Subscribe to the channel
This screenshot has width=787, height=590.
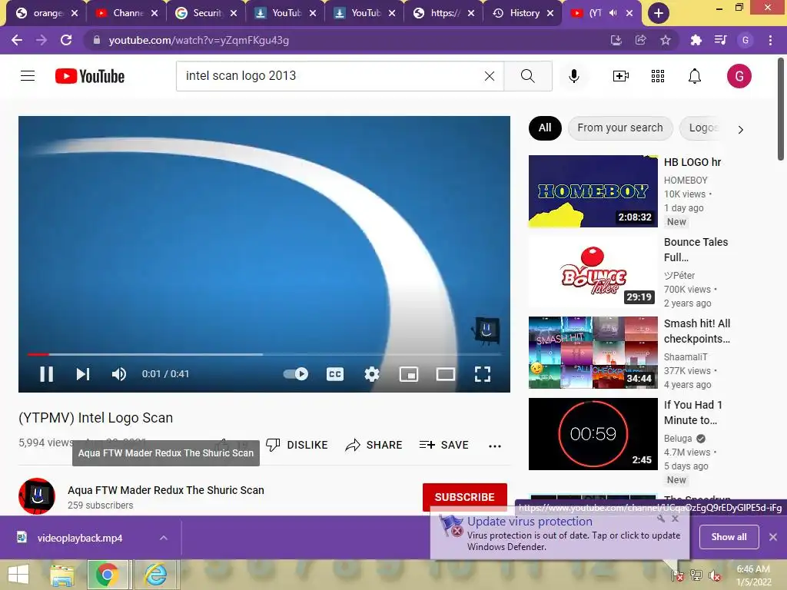[x=464, y=497]
